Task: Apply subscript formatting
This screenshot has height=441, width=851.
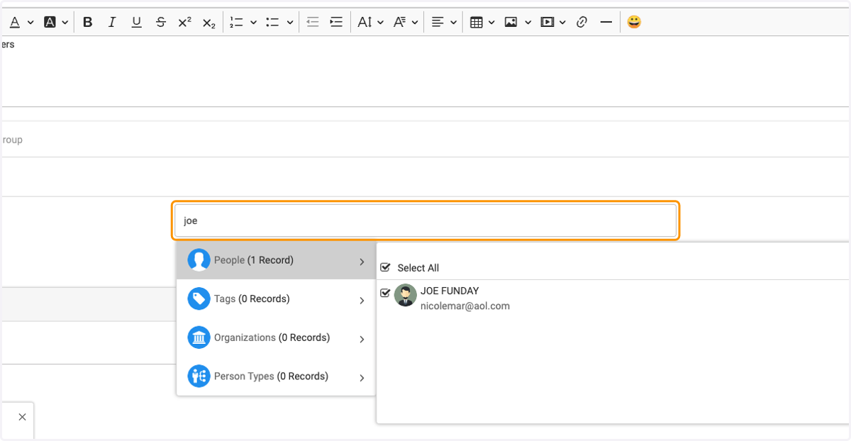Action: (208, 23)
